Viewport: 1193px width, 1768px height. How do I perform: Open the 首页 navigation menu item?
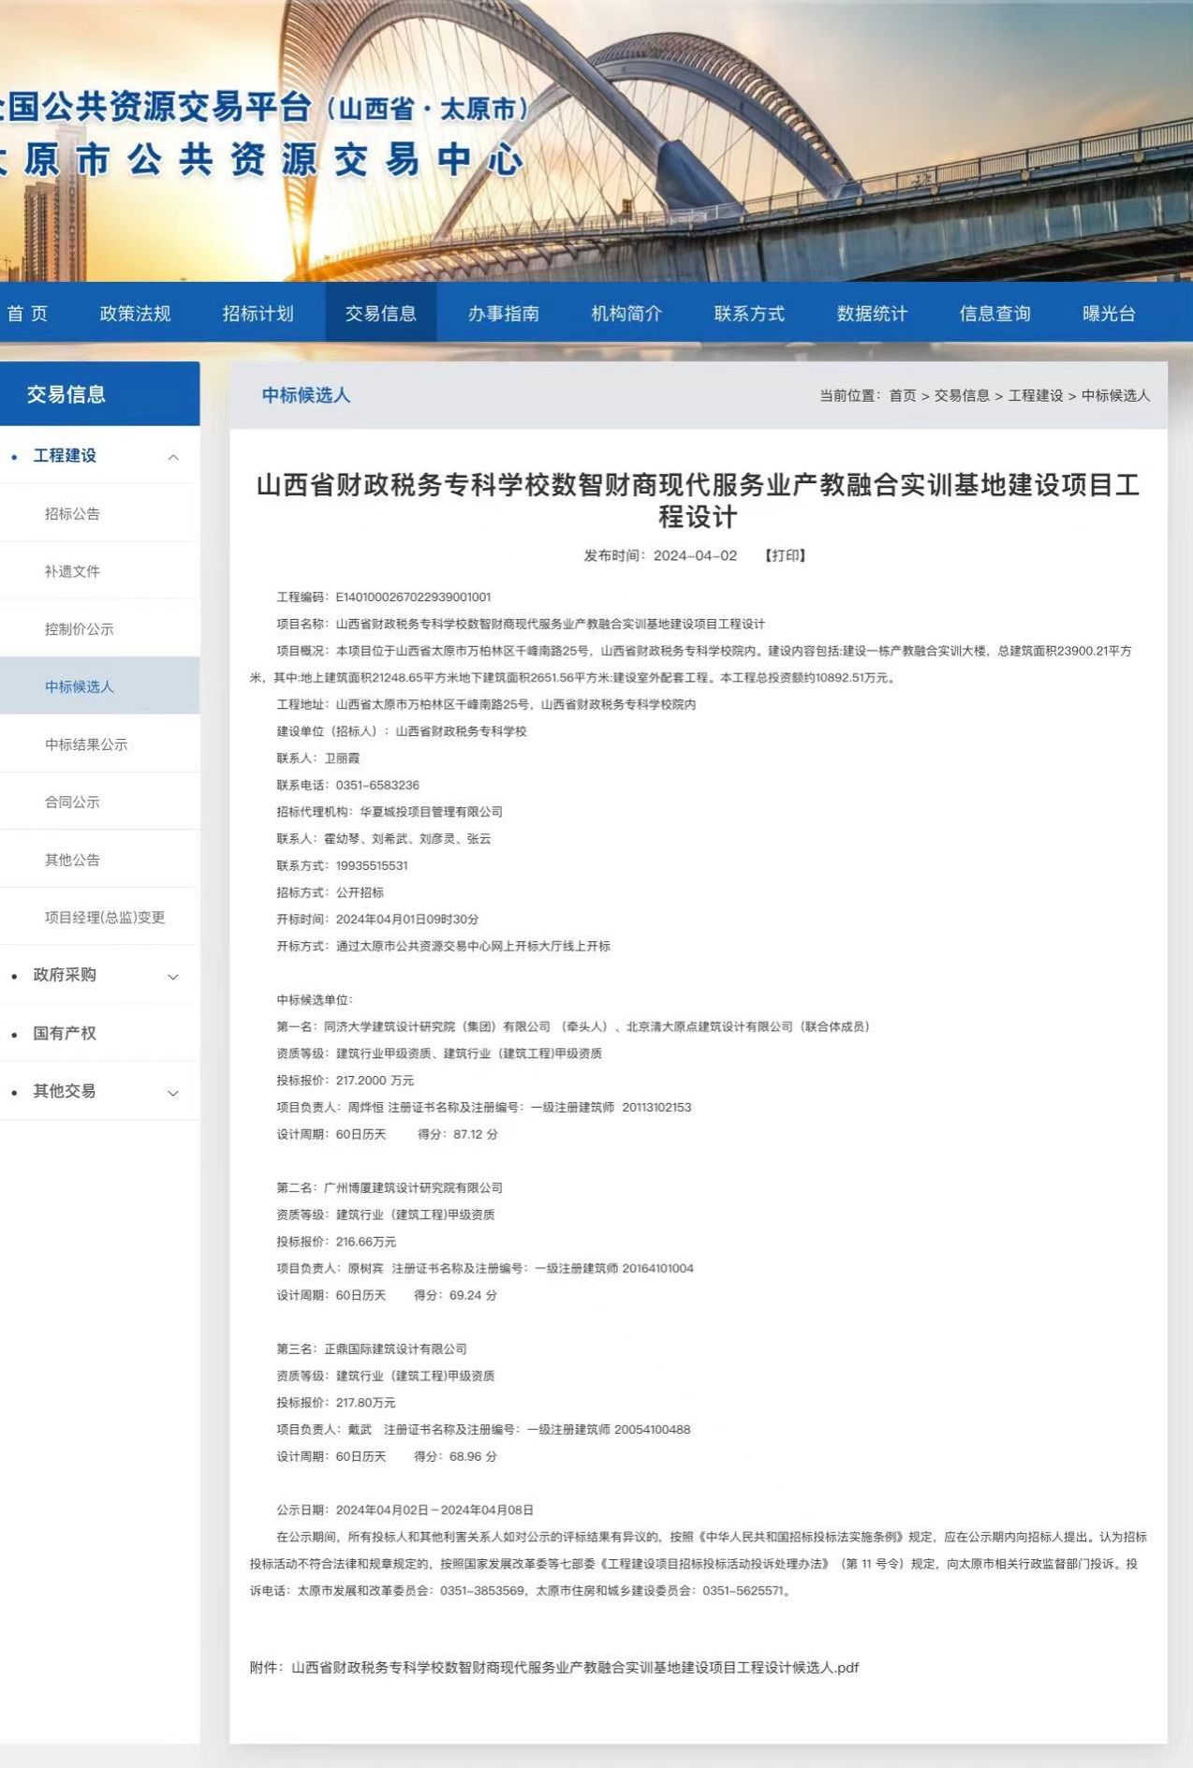click(27, 314)
